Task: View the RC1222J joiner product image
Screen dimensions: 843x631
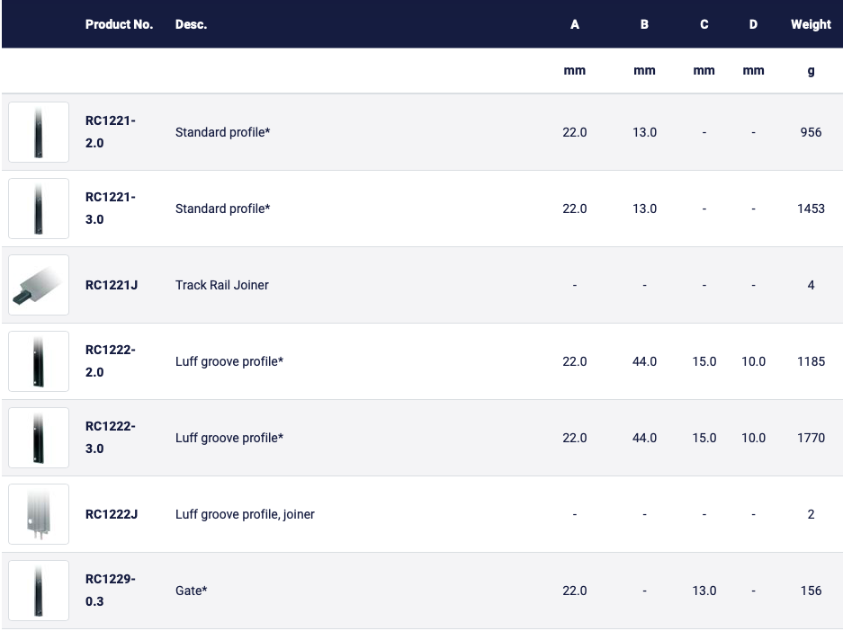Action: (x=39, y=514)
